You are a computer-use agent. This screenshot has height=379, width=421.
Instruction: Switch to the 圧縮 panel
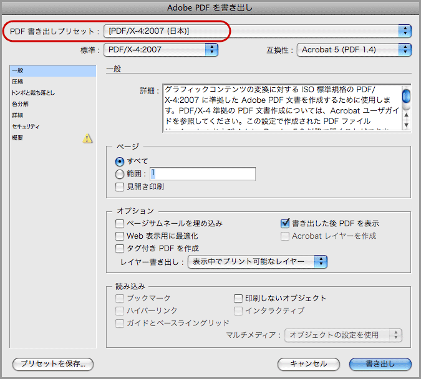pos(53,82)
